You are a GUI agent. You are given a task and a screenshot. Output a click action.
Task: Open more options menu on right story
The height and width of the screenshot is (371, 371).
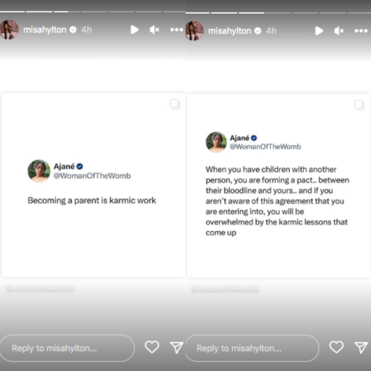(361, 31)
